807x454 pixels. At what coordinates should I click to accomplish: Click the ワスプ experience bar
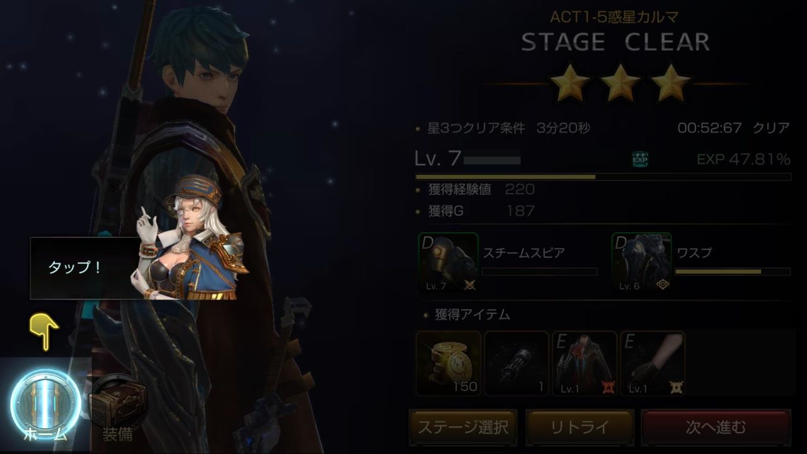pyautogui.click(x=733, y=272)
